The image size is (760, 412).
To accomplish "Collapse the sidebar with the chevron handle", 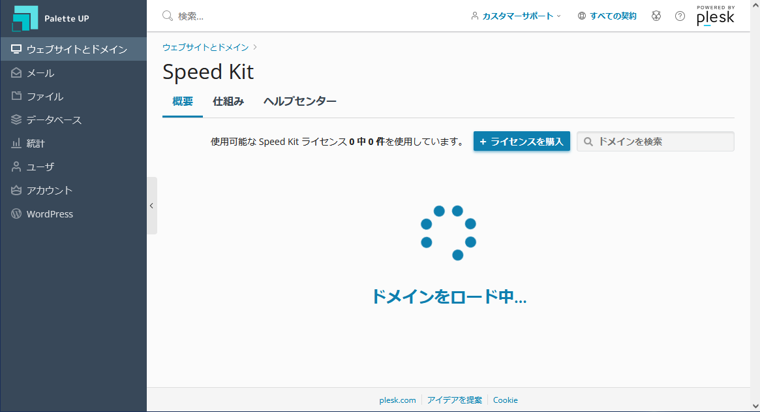I will [x=152, y=206].
